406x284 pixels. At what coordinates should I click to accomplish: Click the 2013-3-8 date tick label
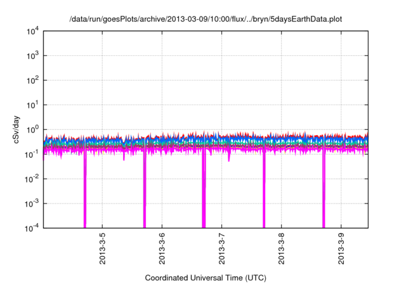(282, 248)
